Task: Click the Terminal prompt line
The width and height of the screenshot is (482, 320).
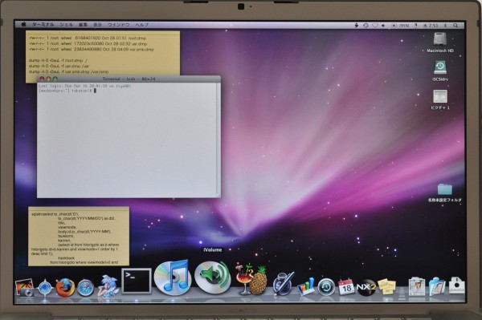Action: [x=67, y=91]
